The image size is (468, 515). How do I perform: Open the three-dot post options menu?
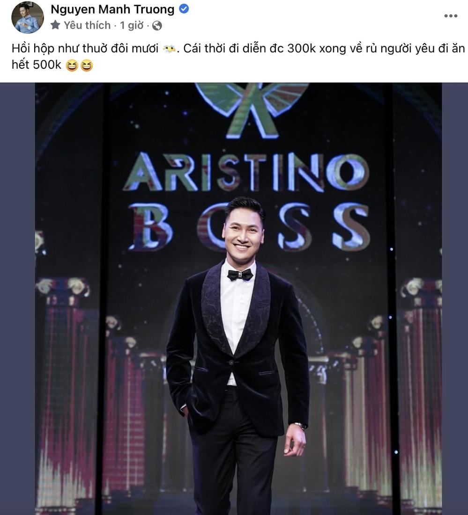point(451,16)
